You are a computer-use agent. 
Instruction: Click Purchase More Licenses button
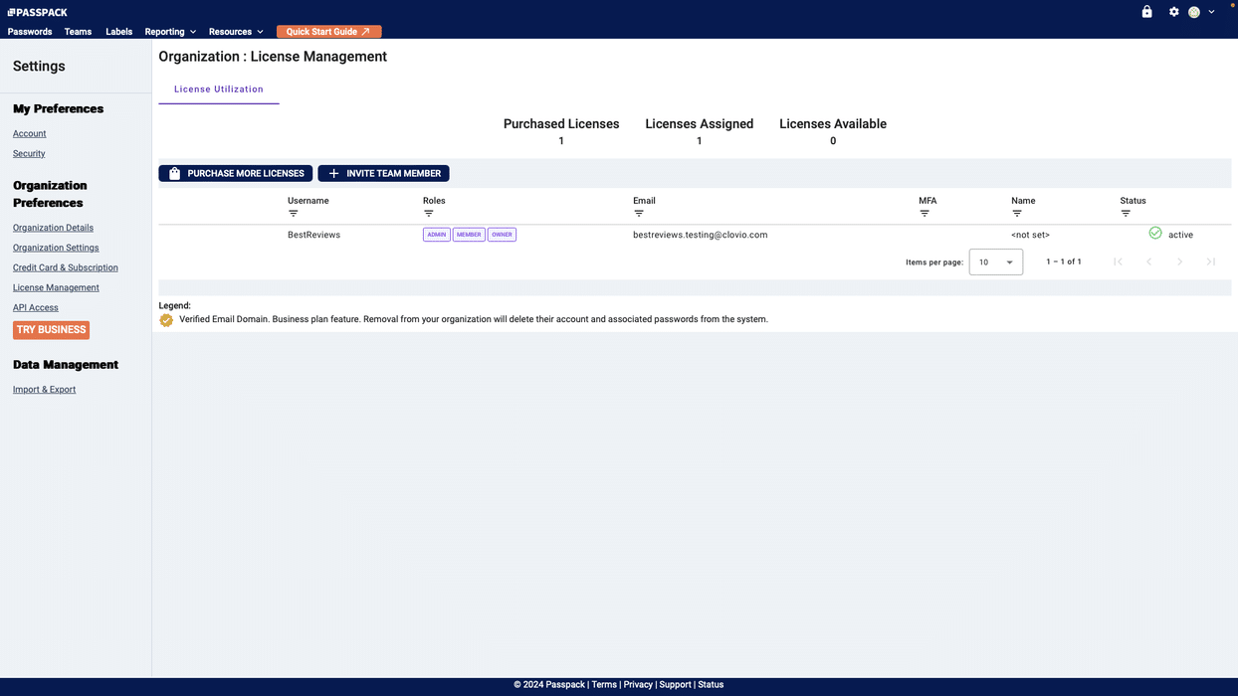click(236, 173)
